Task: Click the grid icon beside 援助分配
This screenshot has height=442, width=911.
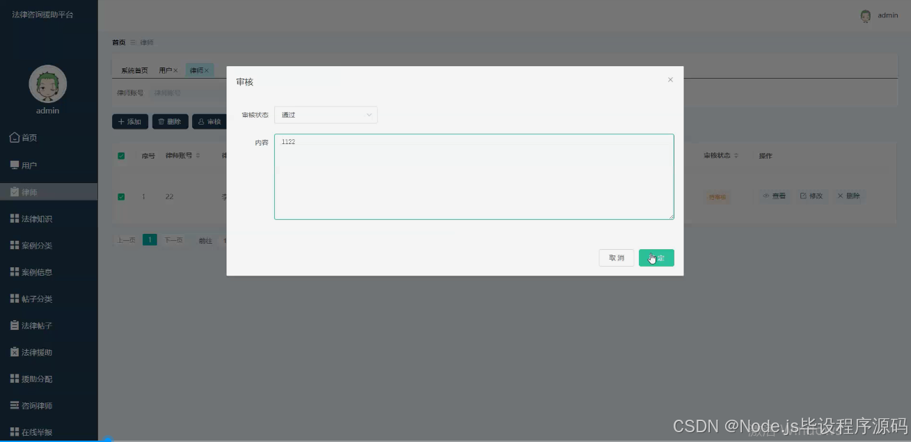Action: coord(14,379)
